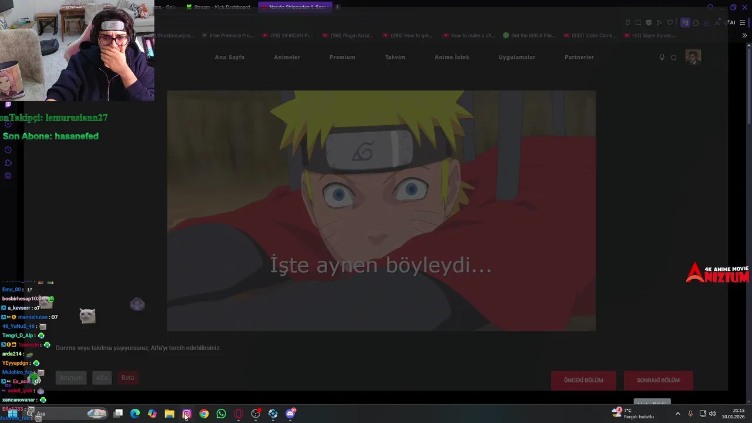
Task: Open volume control in system tray
Action: (713, 414)
